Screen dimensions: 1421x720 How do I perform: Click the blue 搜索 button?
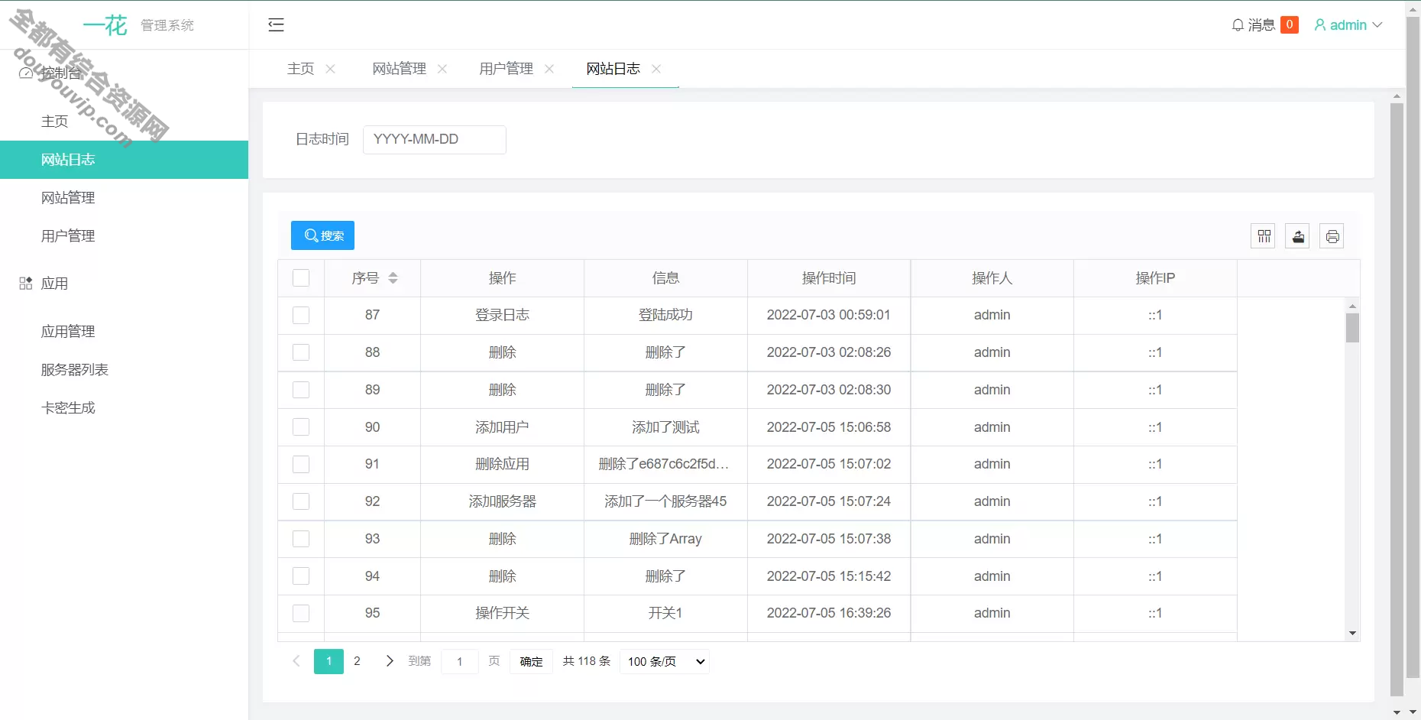click(x=322, y=235)
